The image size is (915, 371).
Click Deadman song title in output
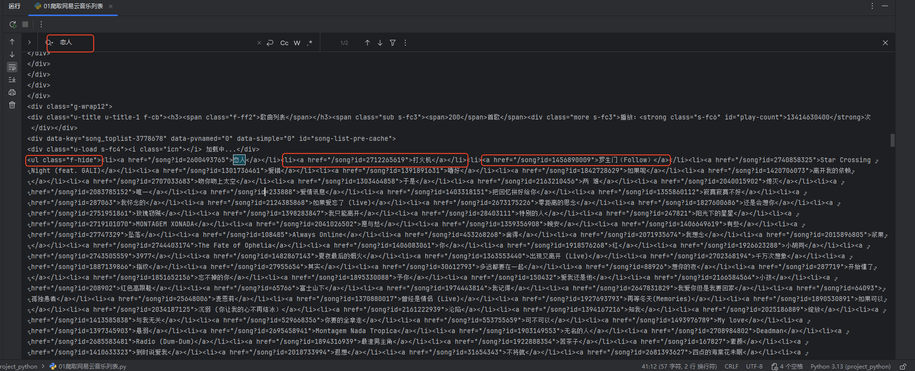(x=770, y=331)
